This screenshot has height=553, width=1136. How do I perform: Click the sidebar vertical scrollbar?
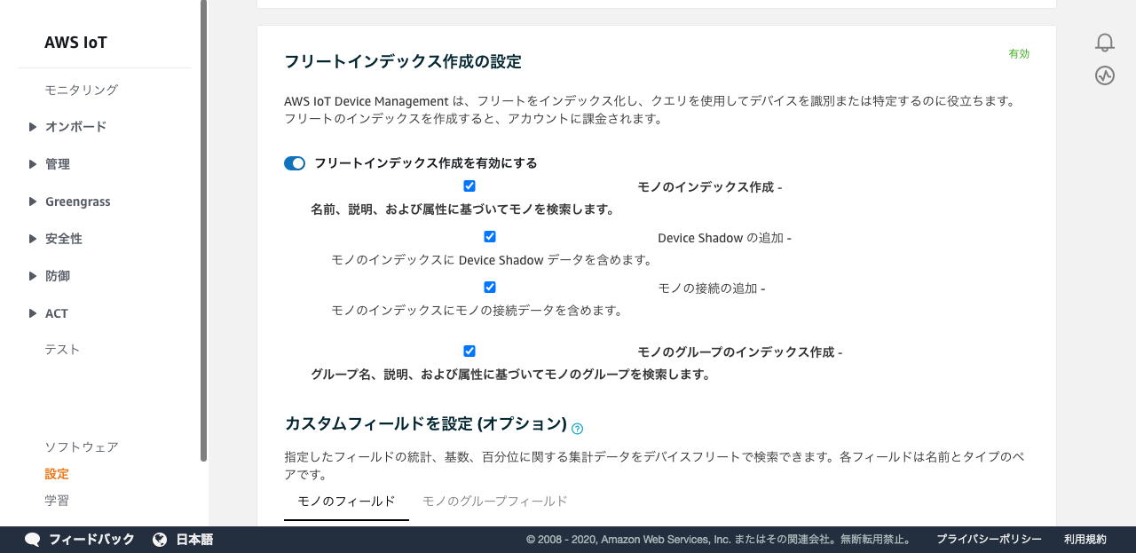pyautogui.click(x=203, y=231)
